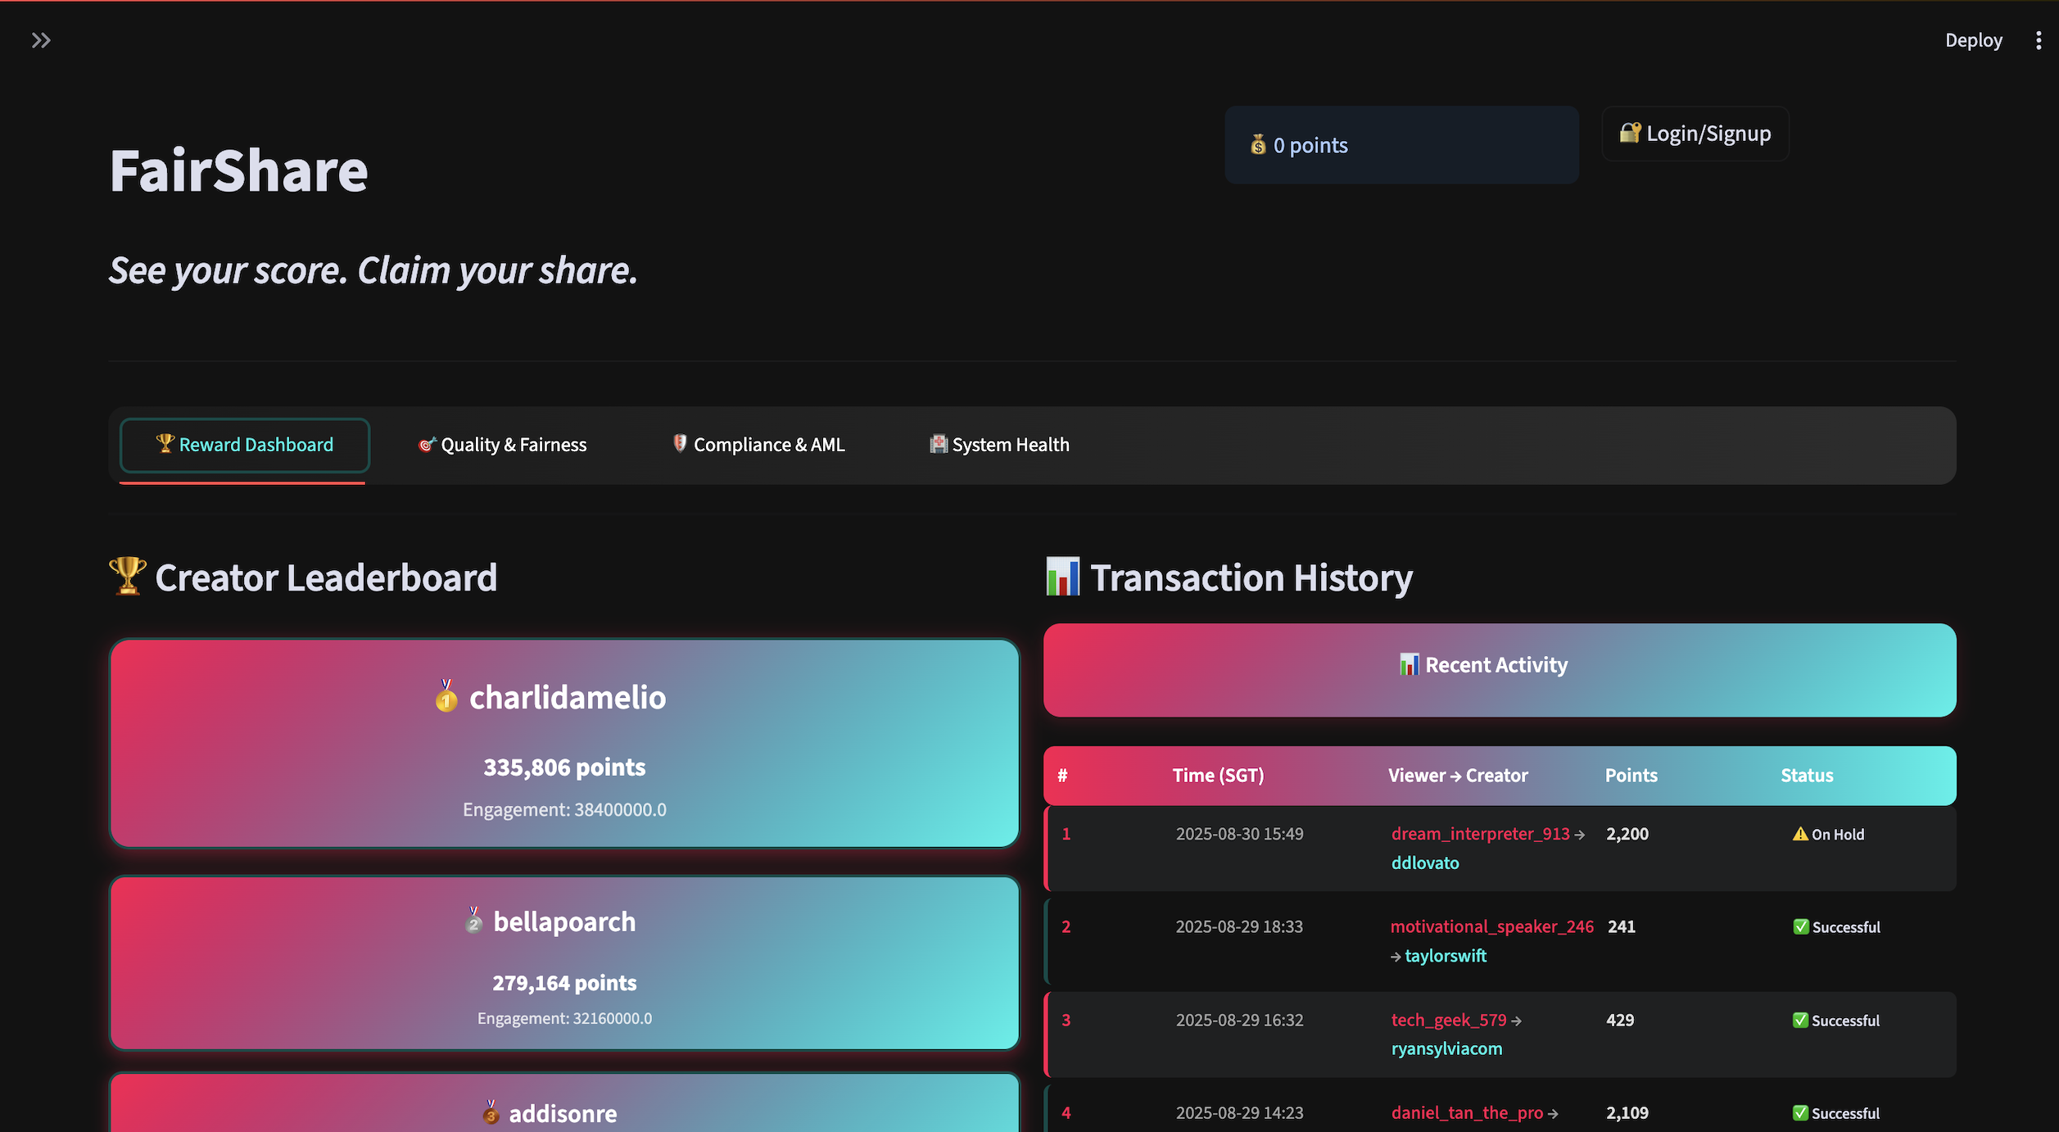This screenshot has height=1132, width=2059.
Task: Click the trophy icon beside Creator Leaderboard
Action: tap(128, 577)
